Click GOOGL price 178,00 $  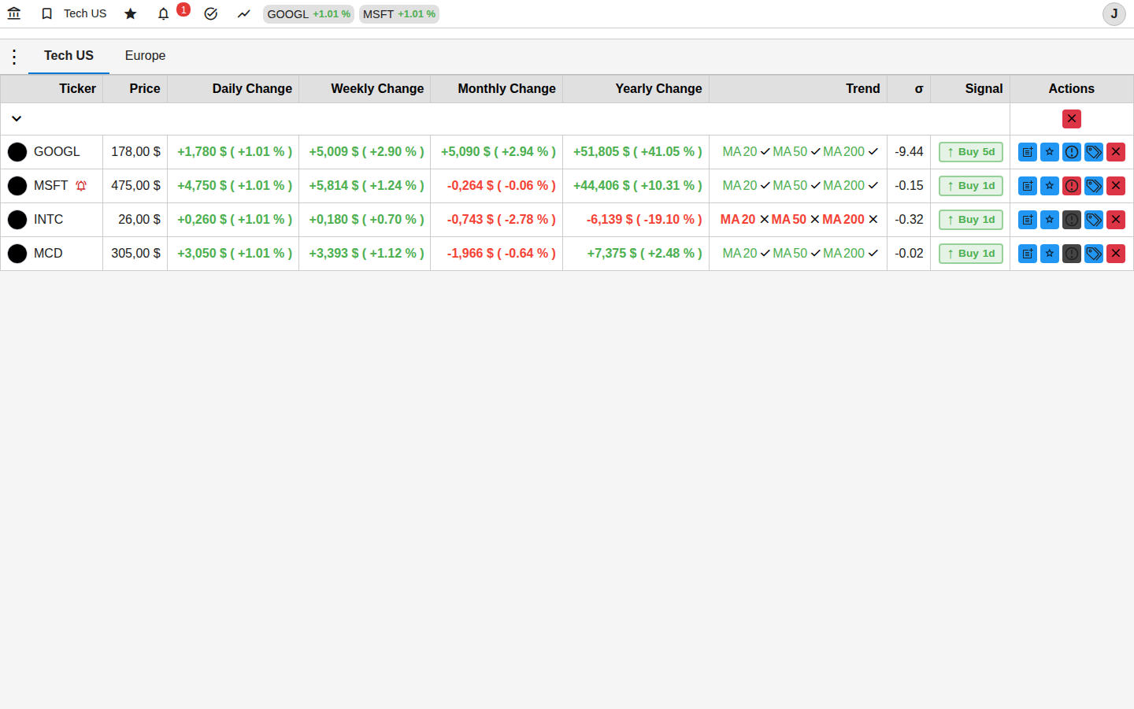(135, 152)
